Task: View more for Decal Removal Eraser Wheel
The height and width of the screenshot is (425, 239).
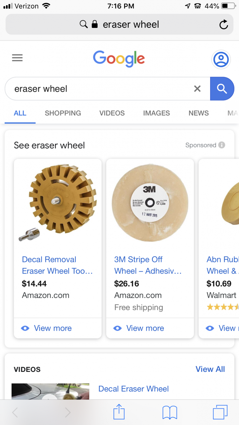Action: pos(53,328)
